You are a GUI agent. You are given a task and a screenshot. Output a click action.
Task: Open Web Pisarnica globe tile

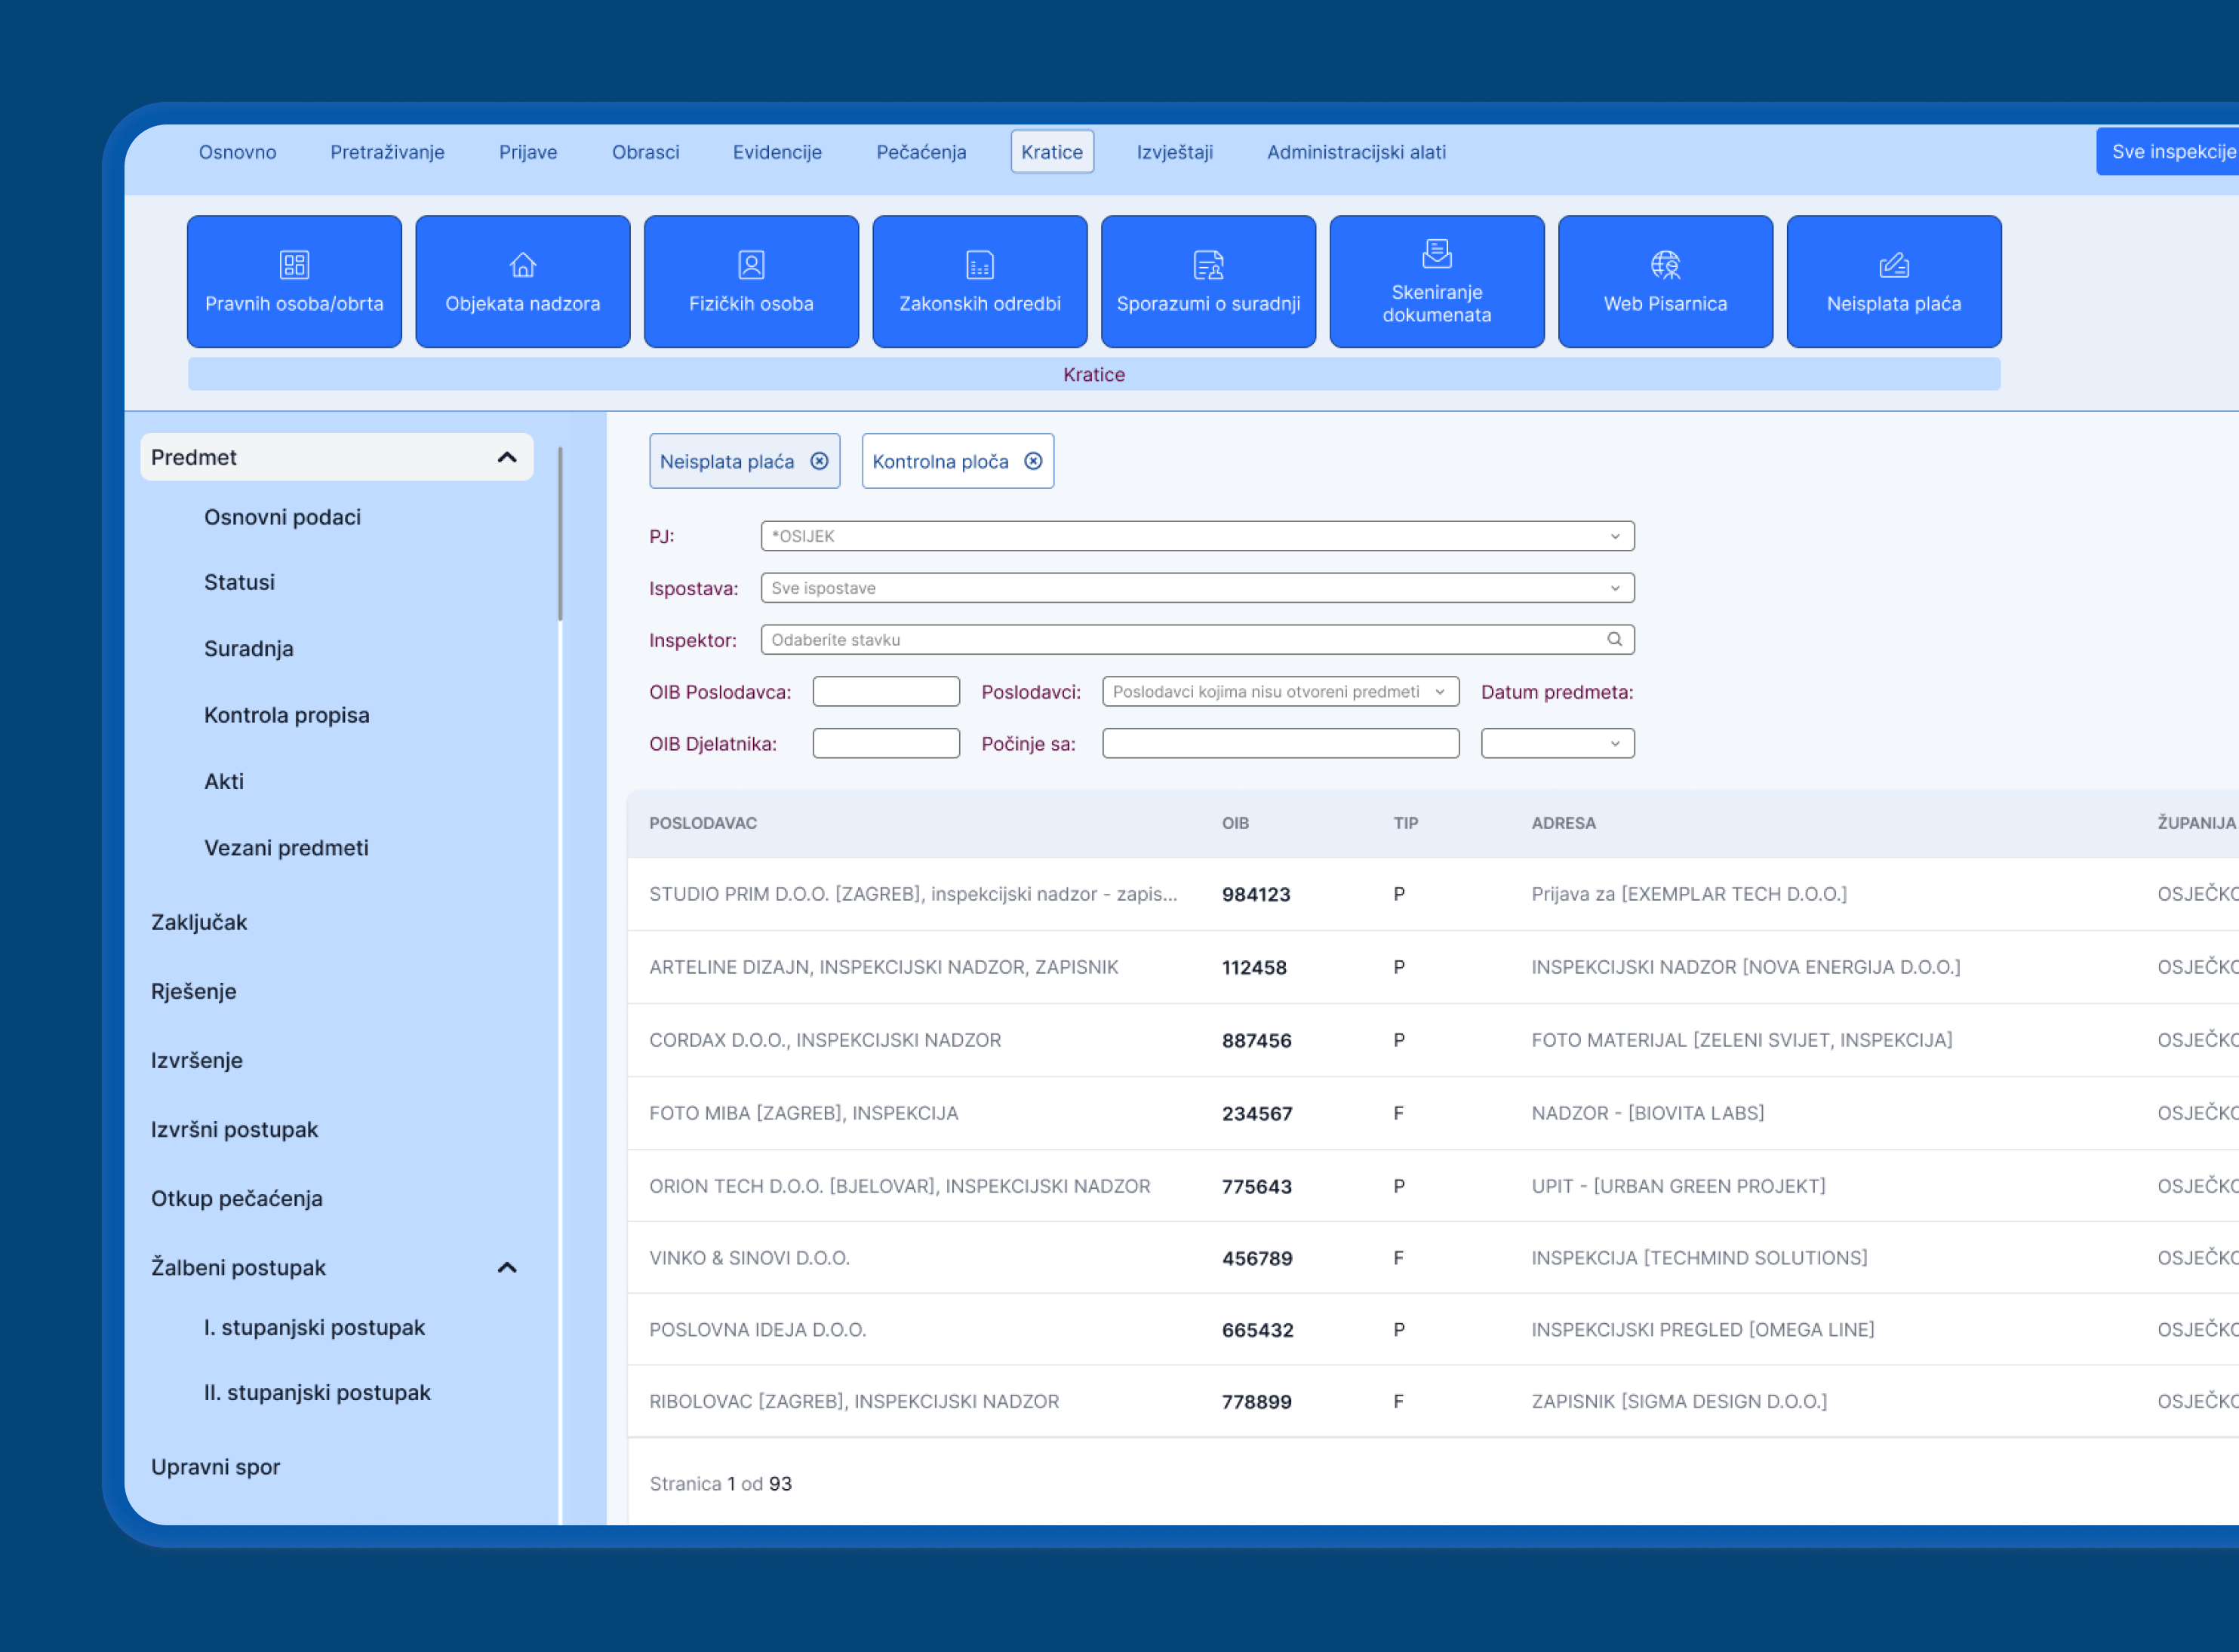tap(1665, 281)
